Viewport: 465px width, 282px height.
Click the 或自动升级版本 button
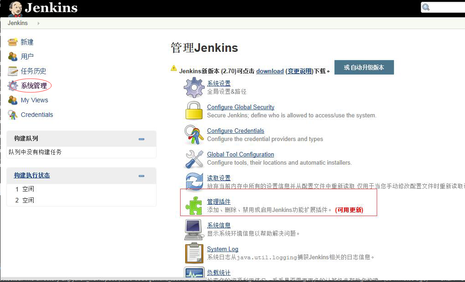(364, 67)
